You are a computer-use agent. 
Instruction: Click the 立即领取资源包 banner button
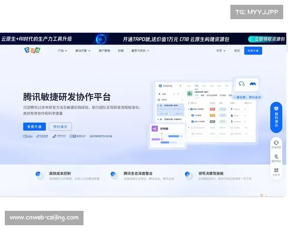267,39
